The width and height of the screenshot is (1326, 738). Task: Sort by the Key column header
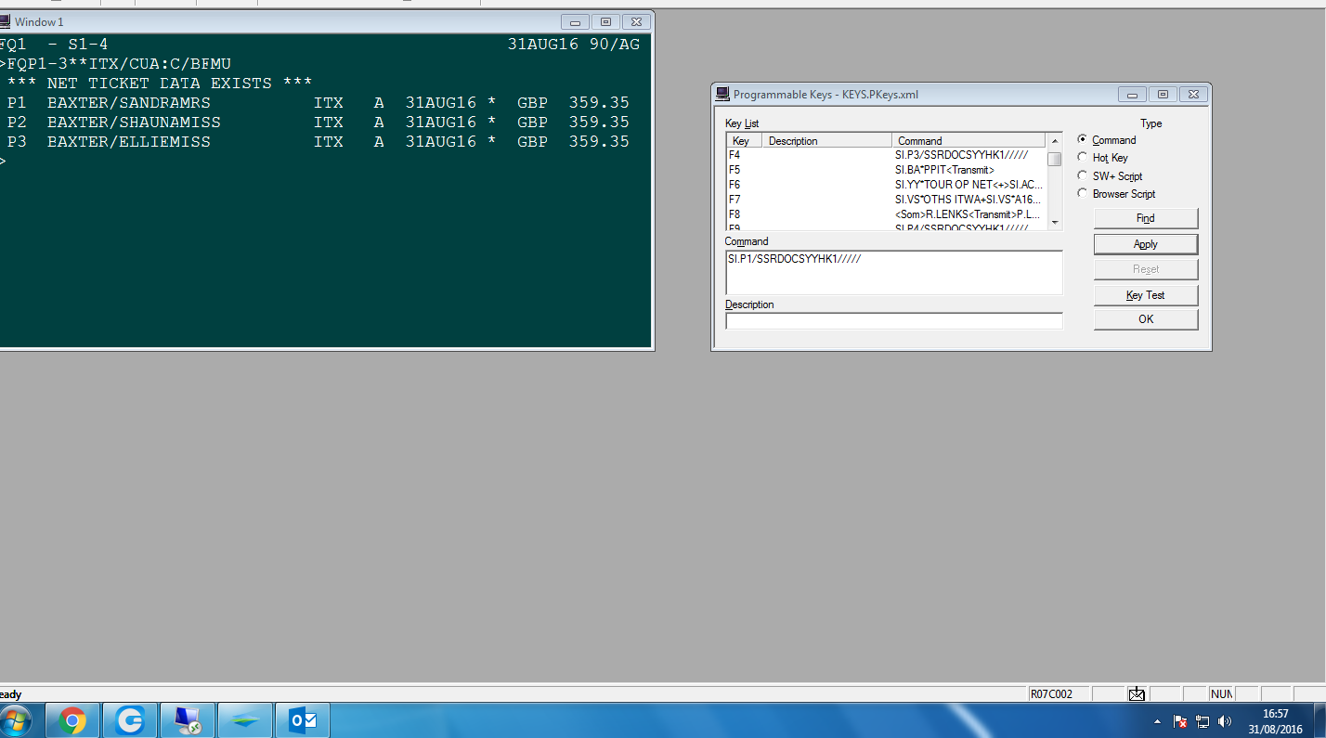pyautogui.click(x=744, y=141)
